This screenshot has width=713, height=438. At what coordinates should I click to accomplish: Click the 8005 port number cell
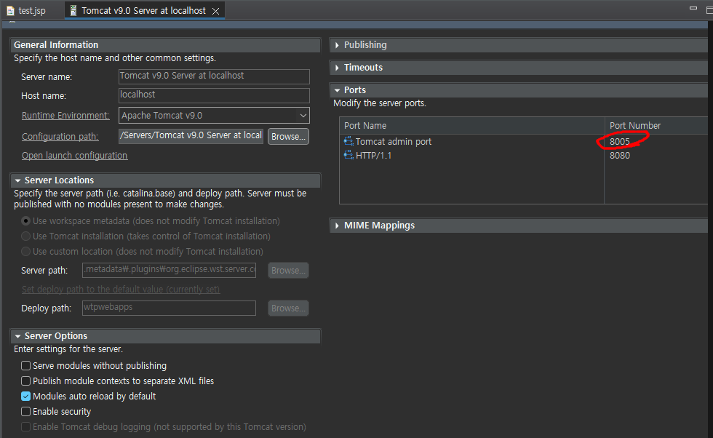click(620, 141)
